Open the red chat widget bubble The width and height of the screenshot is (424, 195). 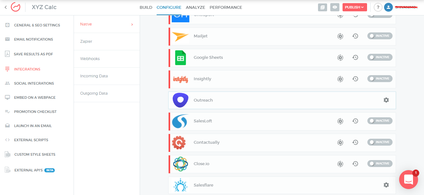coord(408,180)
